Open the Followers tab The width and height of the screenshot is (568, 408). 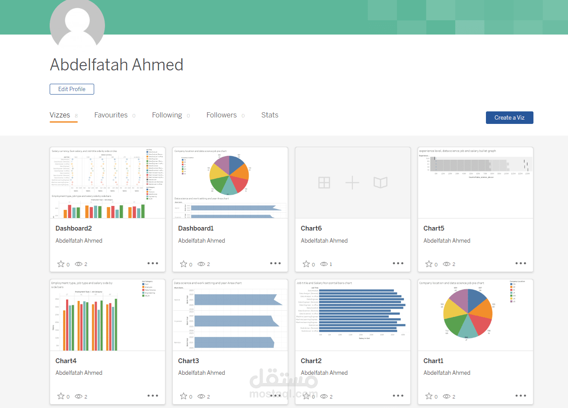(225, 115)
